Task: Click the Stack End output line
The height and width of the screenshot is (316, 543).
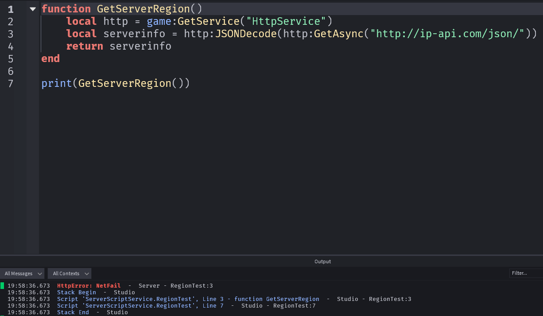Action: [x=73, y=312]
